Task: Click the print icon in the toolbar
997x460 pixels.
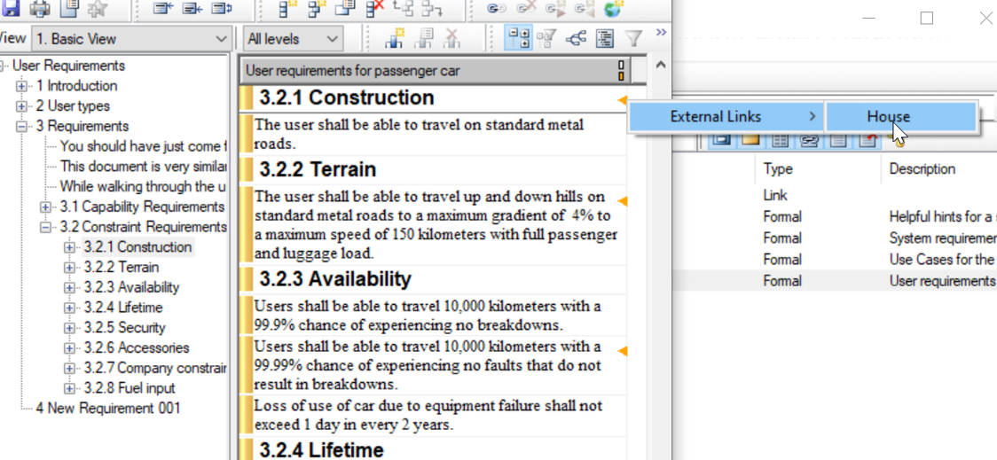Action: pos(40,9)
